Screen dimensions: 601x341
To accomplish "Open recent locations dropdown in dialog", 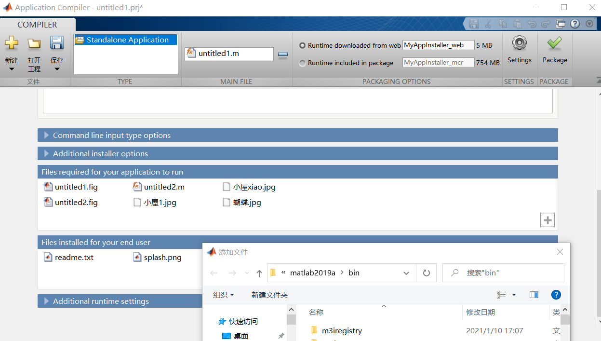I will 247,273.
